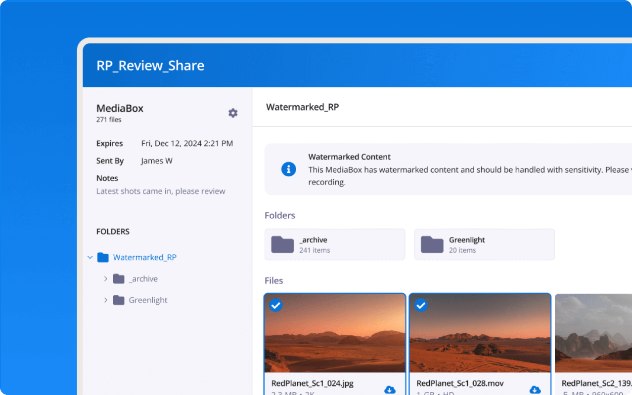Click the Greenlight folder icon in sidebar tree
The width and height of the screenshot is (632, 395).
click(119, 300)
